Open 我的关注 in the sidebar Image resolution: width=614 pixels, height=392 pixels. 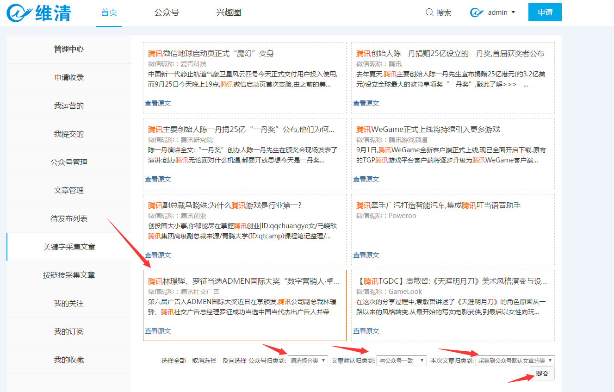[69, 303]
